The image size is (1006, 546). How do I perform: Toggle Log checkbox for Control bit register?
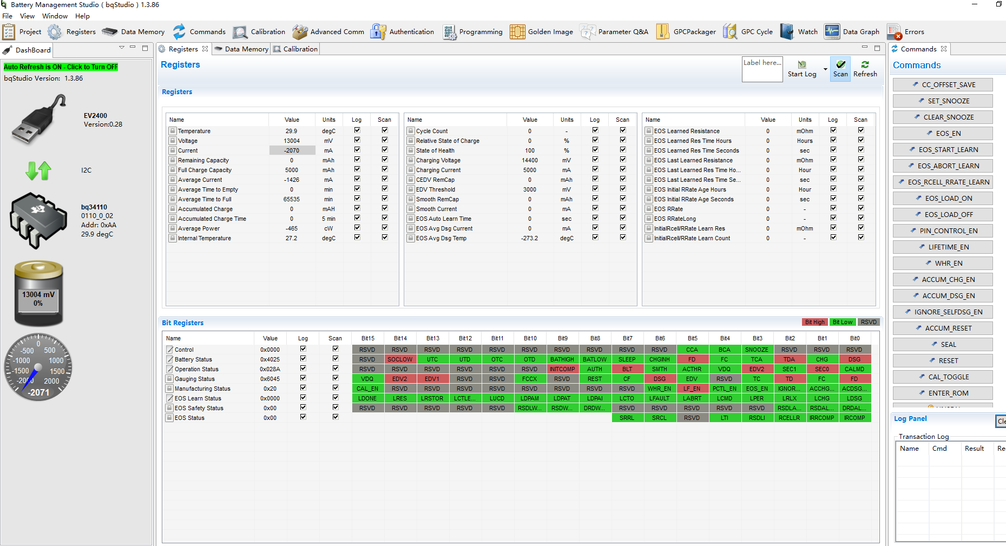tap(303, 349)
